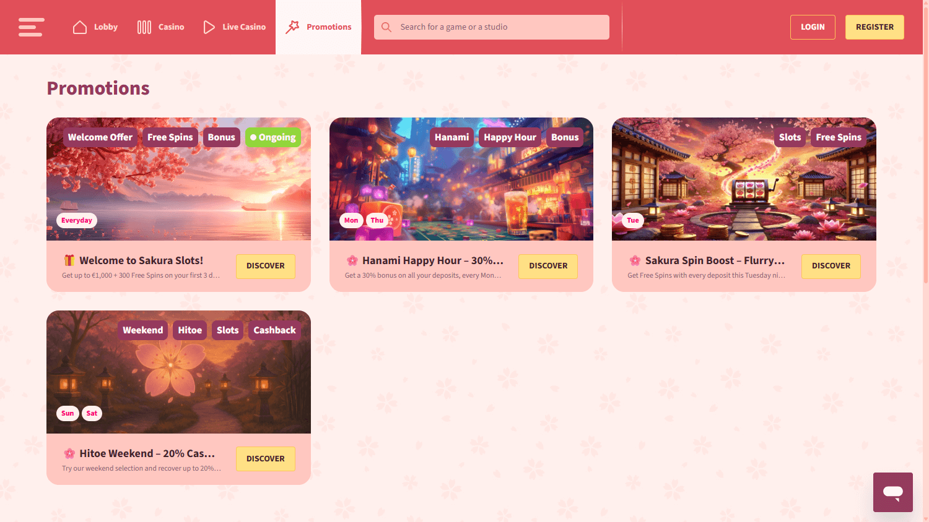Click the cherry blossom icon on Hitoe Weekend

pyautogui.click(x=69, y=453)
